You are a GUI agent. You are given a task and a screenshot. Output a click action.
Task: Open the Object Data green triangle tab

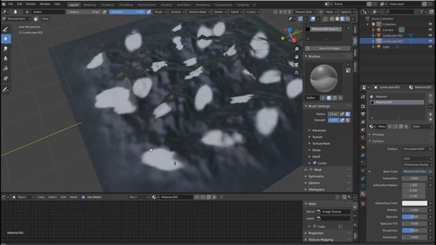tap(363, 186)
